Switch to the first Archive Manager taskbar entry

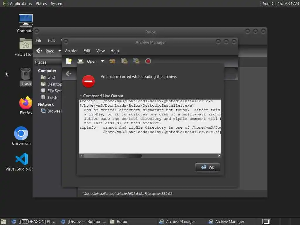click(182, 221)
